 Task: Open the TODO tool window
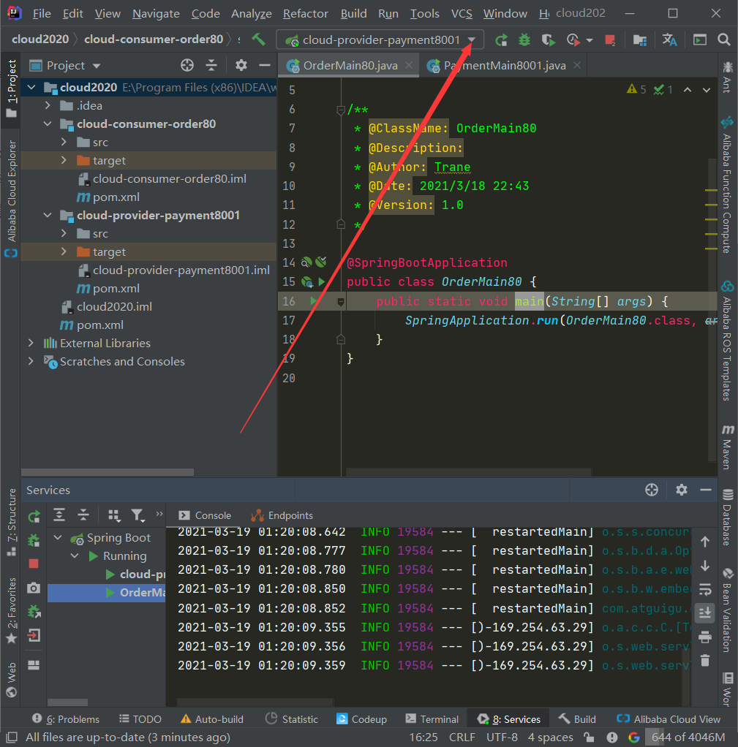(140, 719)
